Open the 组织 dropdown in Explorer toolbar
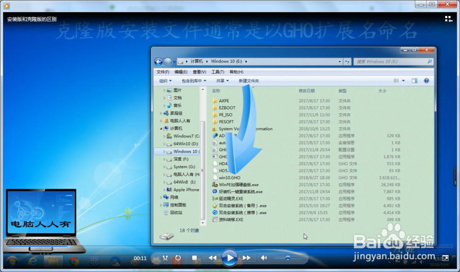The image size is (460, 272). [166, 81]
